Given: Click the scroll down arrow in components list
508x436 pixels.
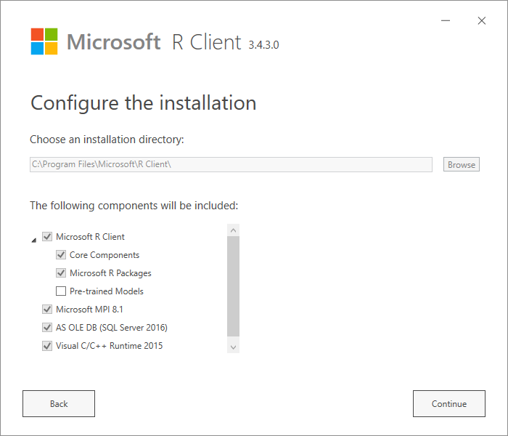Looking at the screenshot, I should (x=233, y=347).
